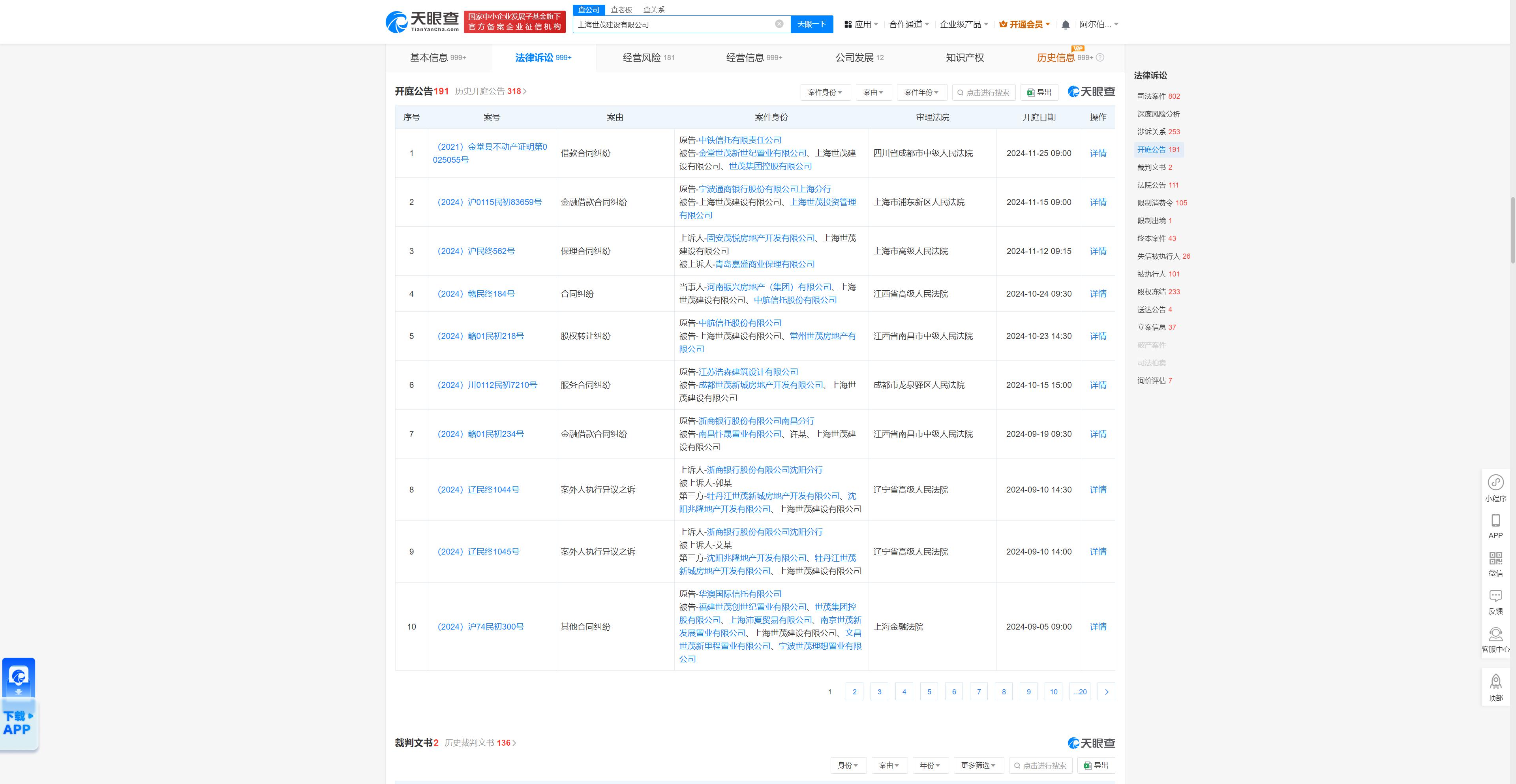
Task: Click the TianYanCha logo in header
Action: coord(422,22)
